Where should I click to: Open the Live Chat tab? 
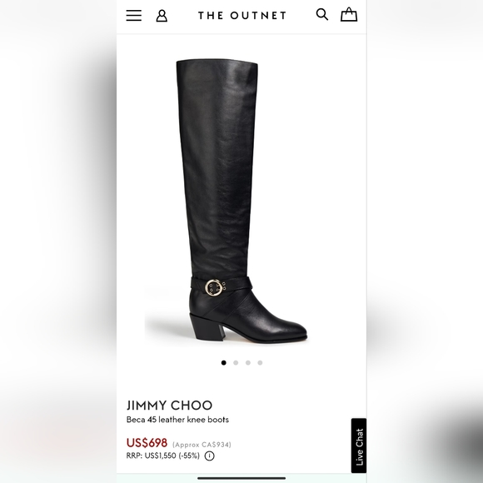click(359, 446)
